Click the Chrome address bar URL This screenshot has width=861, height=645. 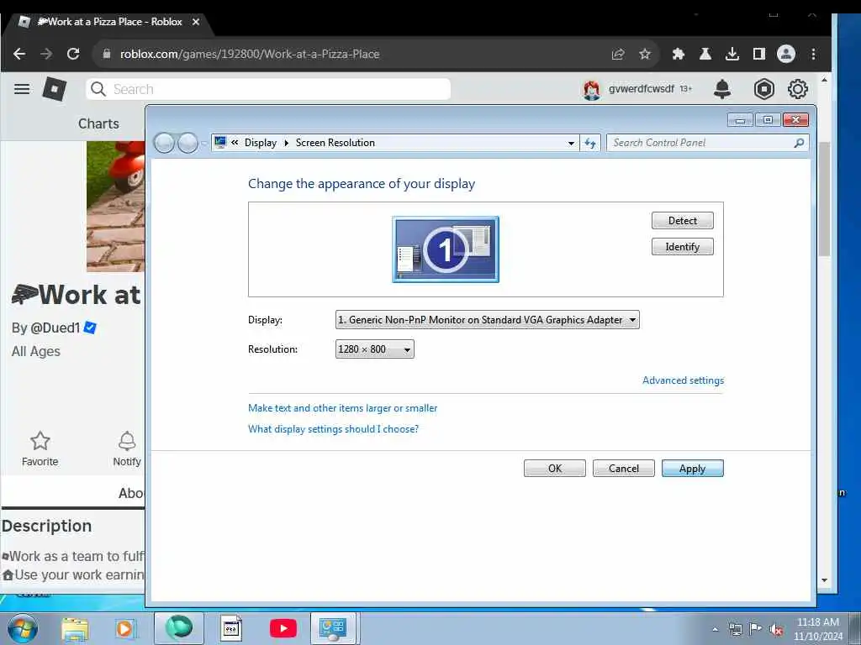point(250,54)
